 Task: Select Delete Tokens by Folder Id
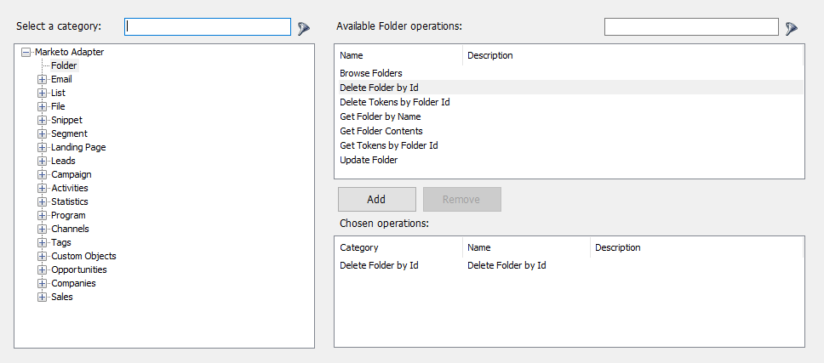[x=395, y=102]
